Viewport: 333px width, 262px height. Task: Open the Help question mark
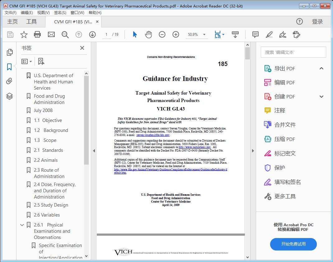click(299, 21)
